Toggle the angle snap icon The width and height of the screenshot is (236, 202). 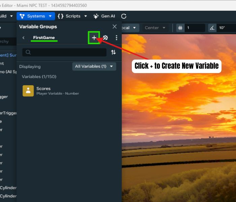point(212,28)
